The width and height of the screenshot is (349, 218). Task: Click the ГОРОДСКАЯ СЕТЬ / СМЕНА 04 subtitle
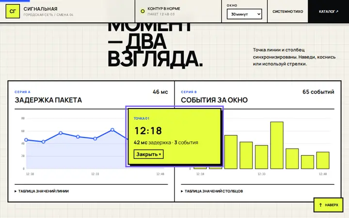coord(48,15)
